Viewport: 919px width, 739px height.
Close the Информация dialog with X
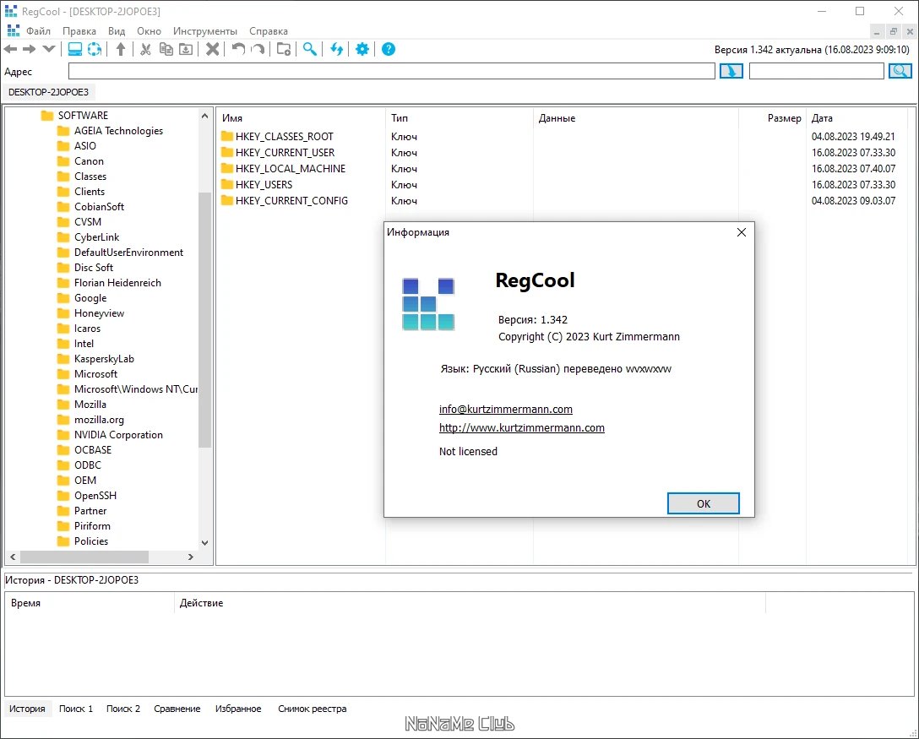click(742, 232)
